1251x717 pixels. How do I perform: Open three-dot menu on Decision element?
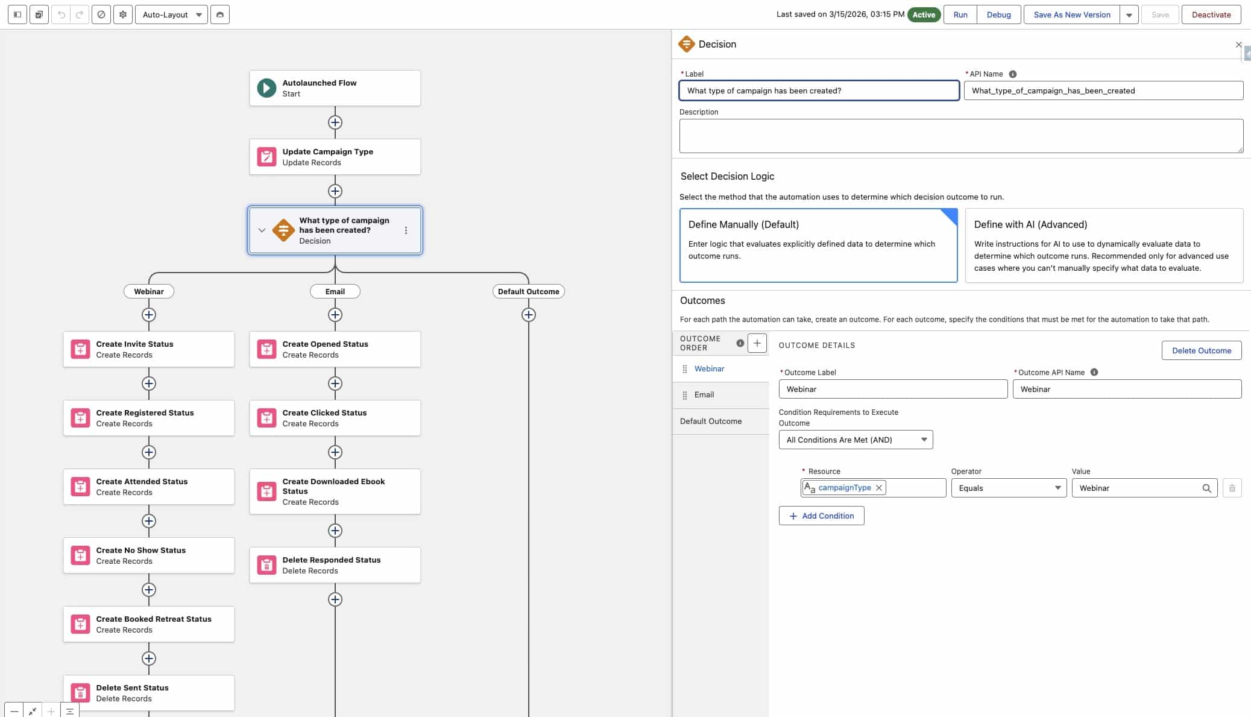406,230
